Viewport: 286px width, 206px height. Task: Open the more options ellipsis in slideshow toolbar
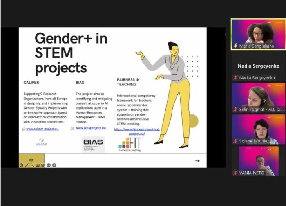(x=49, y=165)
